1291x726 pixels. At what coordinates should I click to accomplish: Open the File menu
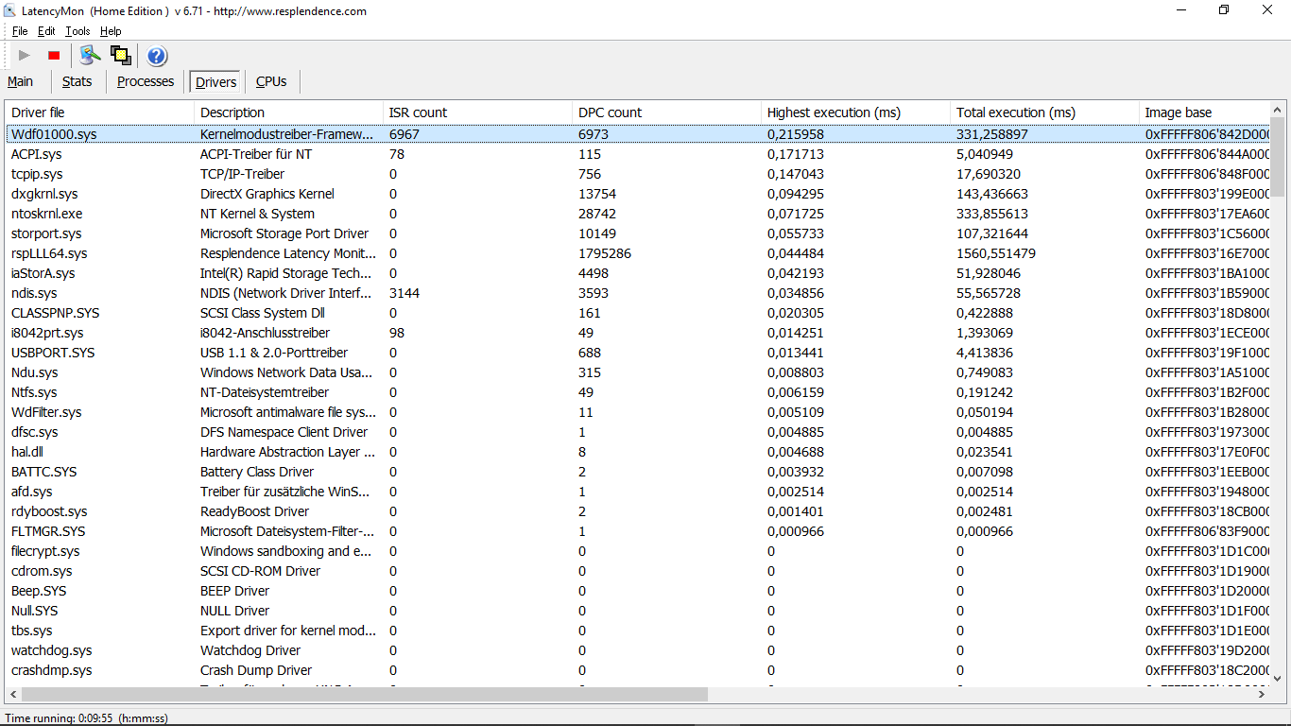click(x=20, y=31)
